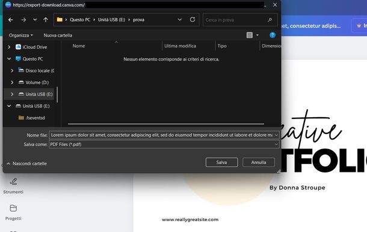Screen dimensions: 367x232
Task: Open the Organizza menu
Action: [x=21, y=35]
